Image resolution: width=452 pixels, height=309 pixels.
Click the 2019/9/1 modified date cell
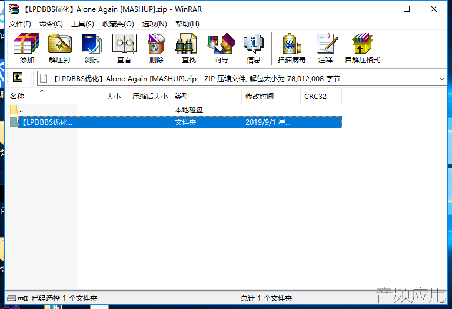tap(268, 122)
